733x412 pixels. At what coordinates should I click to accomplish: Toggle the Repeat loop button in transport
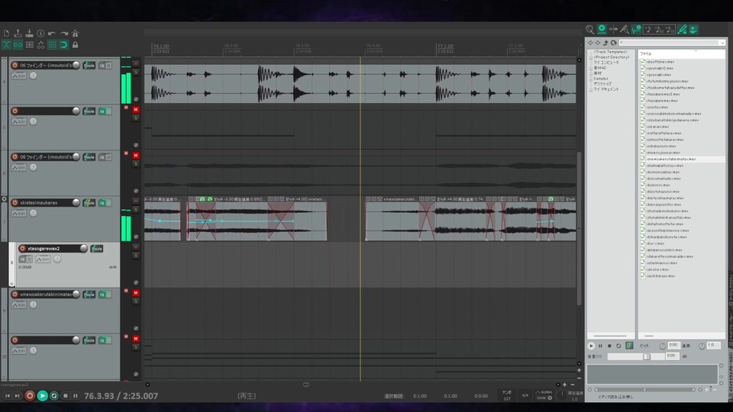coord(54,396)
